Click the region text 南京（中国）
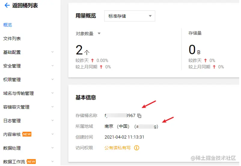This screenshot has width=241, height=166. (x=117, y=127)
